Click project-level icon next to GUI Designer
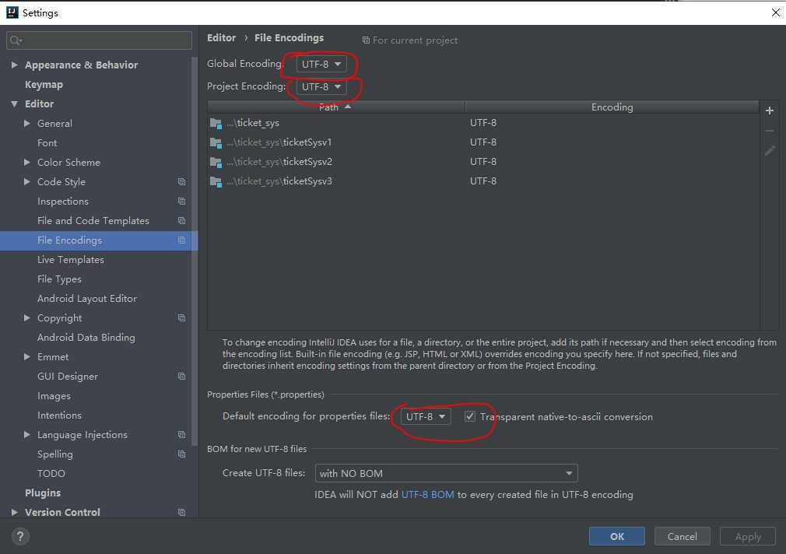 click(181, 376)
